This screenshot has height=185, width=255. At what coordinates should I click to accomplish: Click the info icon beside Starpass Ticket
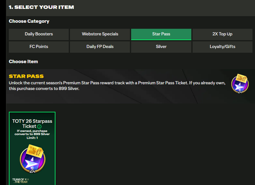[x=40, y=126]
